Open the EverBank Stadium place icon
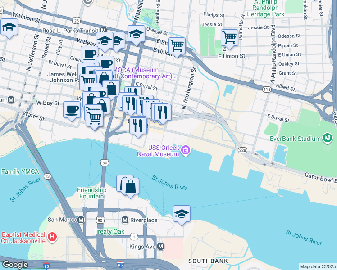Screen dimensions: 337x270 point(328,139)
